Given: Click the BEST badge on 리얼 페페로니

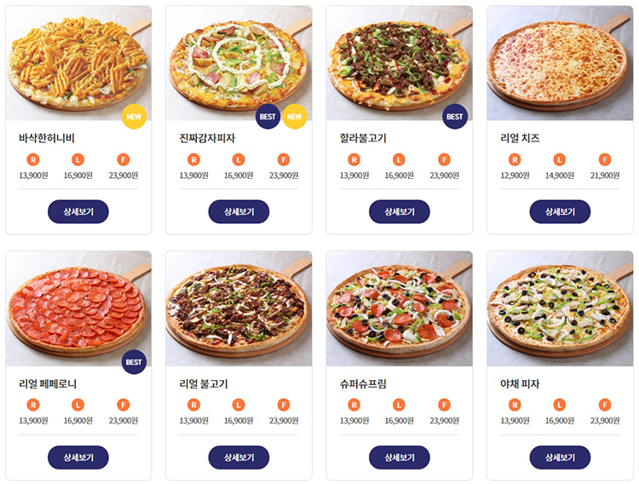Looking at the screenshot, I should tap(134, 362).
